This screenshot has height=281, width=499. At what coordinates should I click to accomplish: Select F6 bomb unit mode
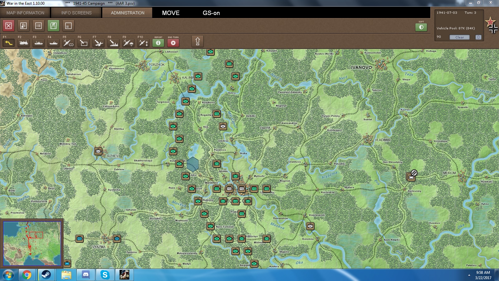pyautogui.click(x=84, y=43)
